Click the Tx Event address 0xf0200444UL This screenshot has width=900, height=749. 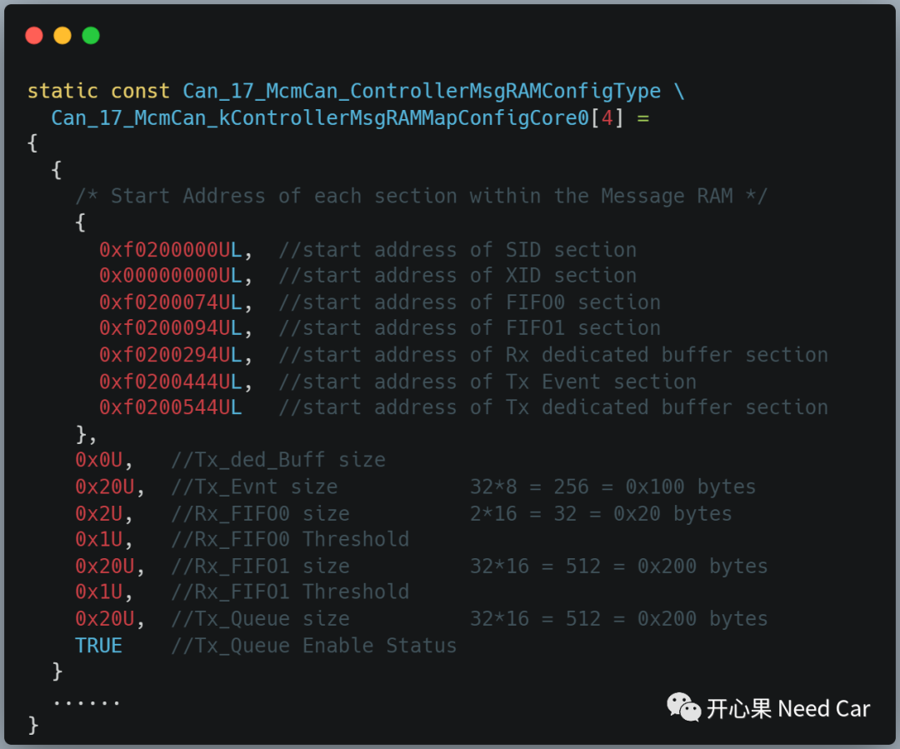(x=170, y=382)
